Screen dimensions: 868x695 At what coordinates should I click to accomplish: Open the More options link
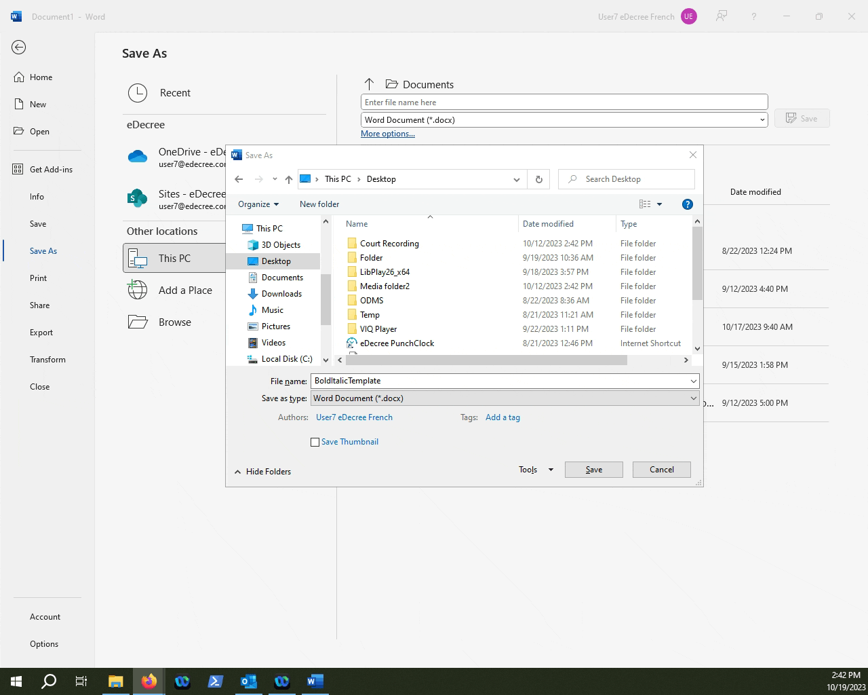(388, 134)
